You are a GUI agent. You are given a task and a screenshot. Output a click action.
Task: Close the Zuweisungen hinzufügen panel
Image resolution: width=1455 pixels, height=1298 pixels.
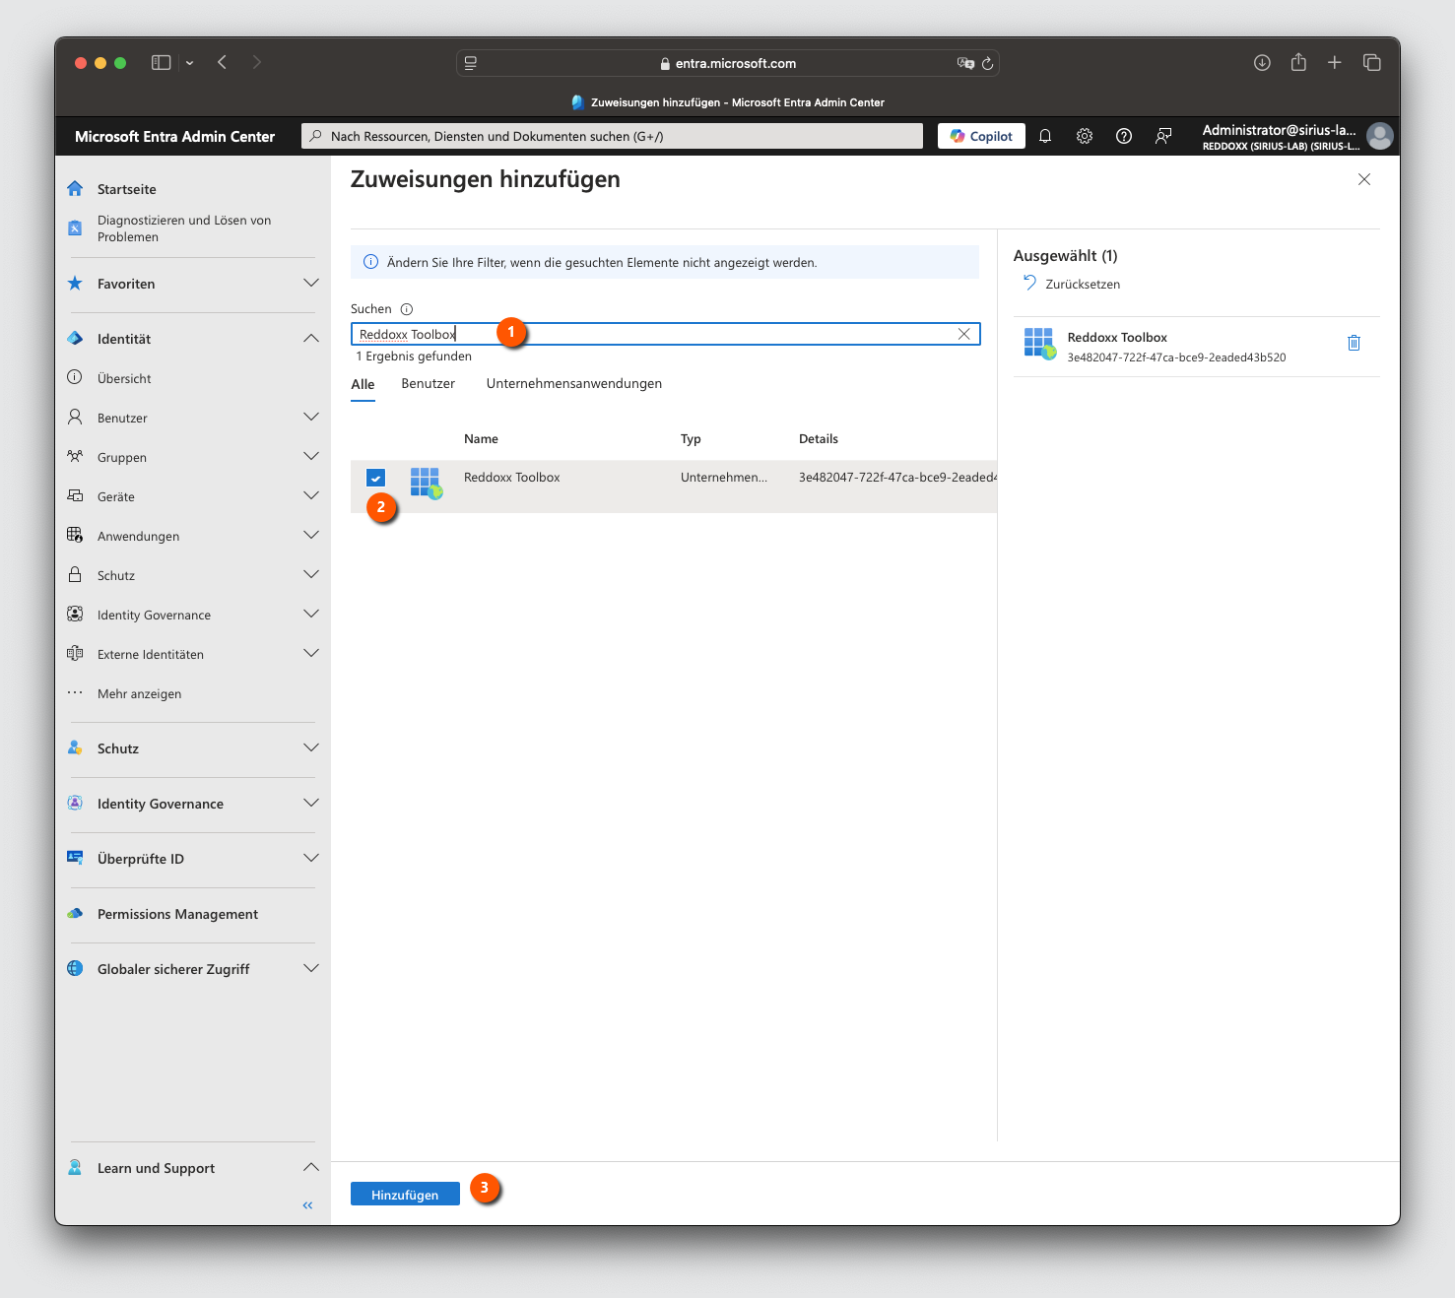point(1364,179)
